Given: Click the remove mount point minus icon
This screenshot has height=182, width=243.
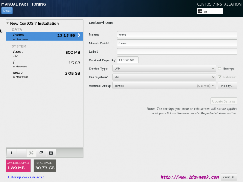Looking at the screenshot, I should pos(21,153).
